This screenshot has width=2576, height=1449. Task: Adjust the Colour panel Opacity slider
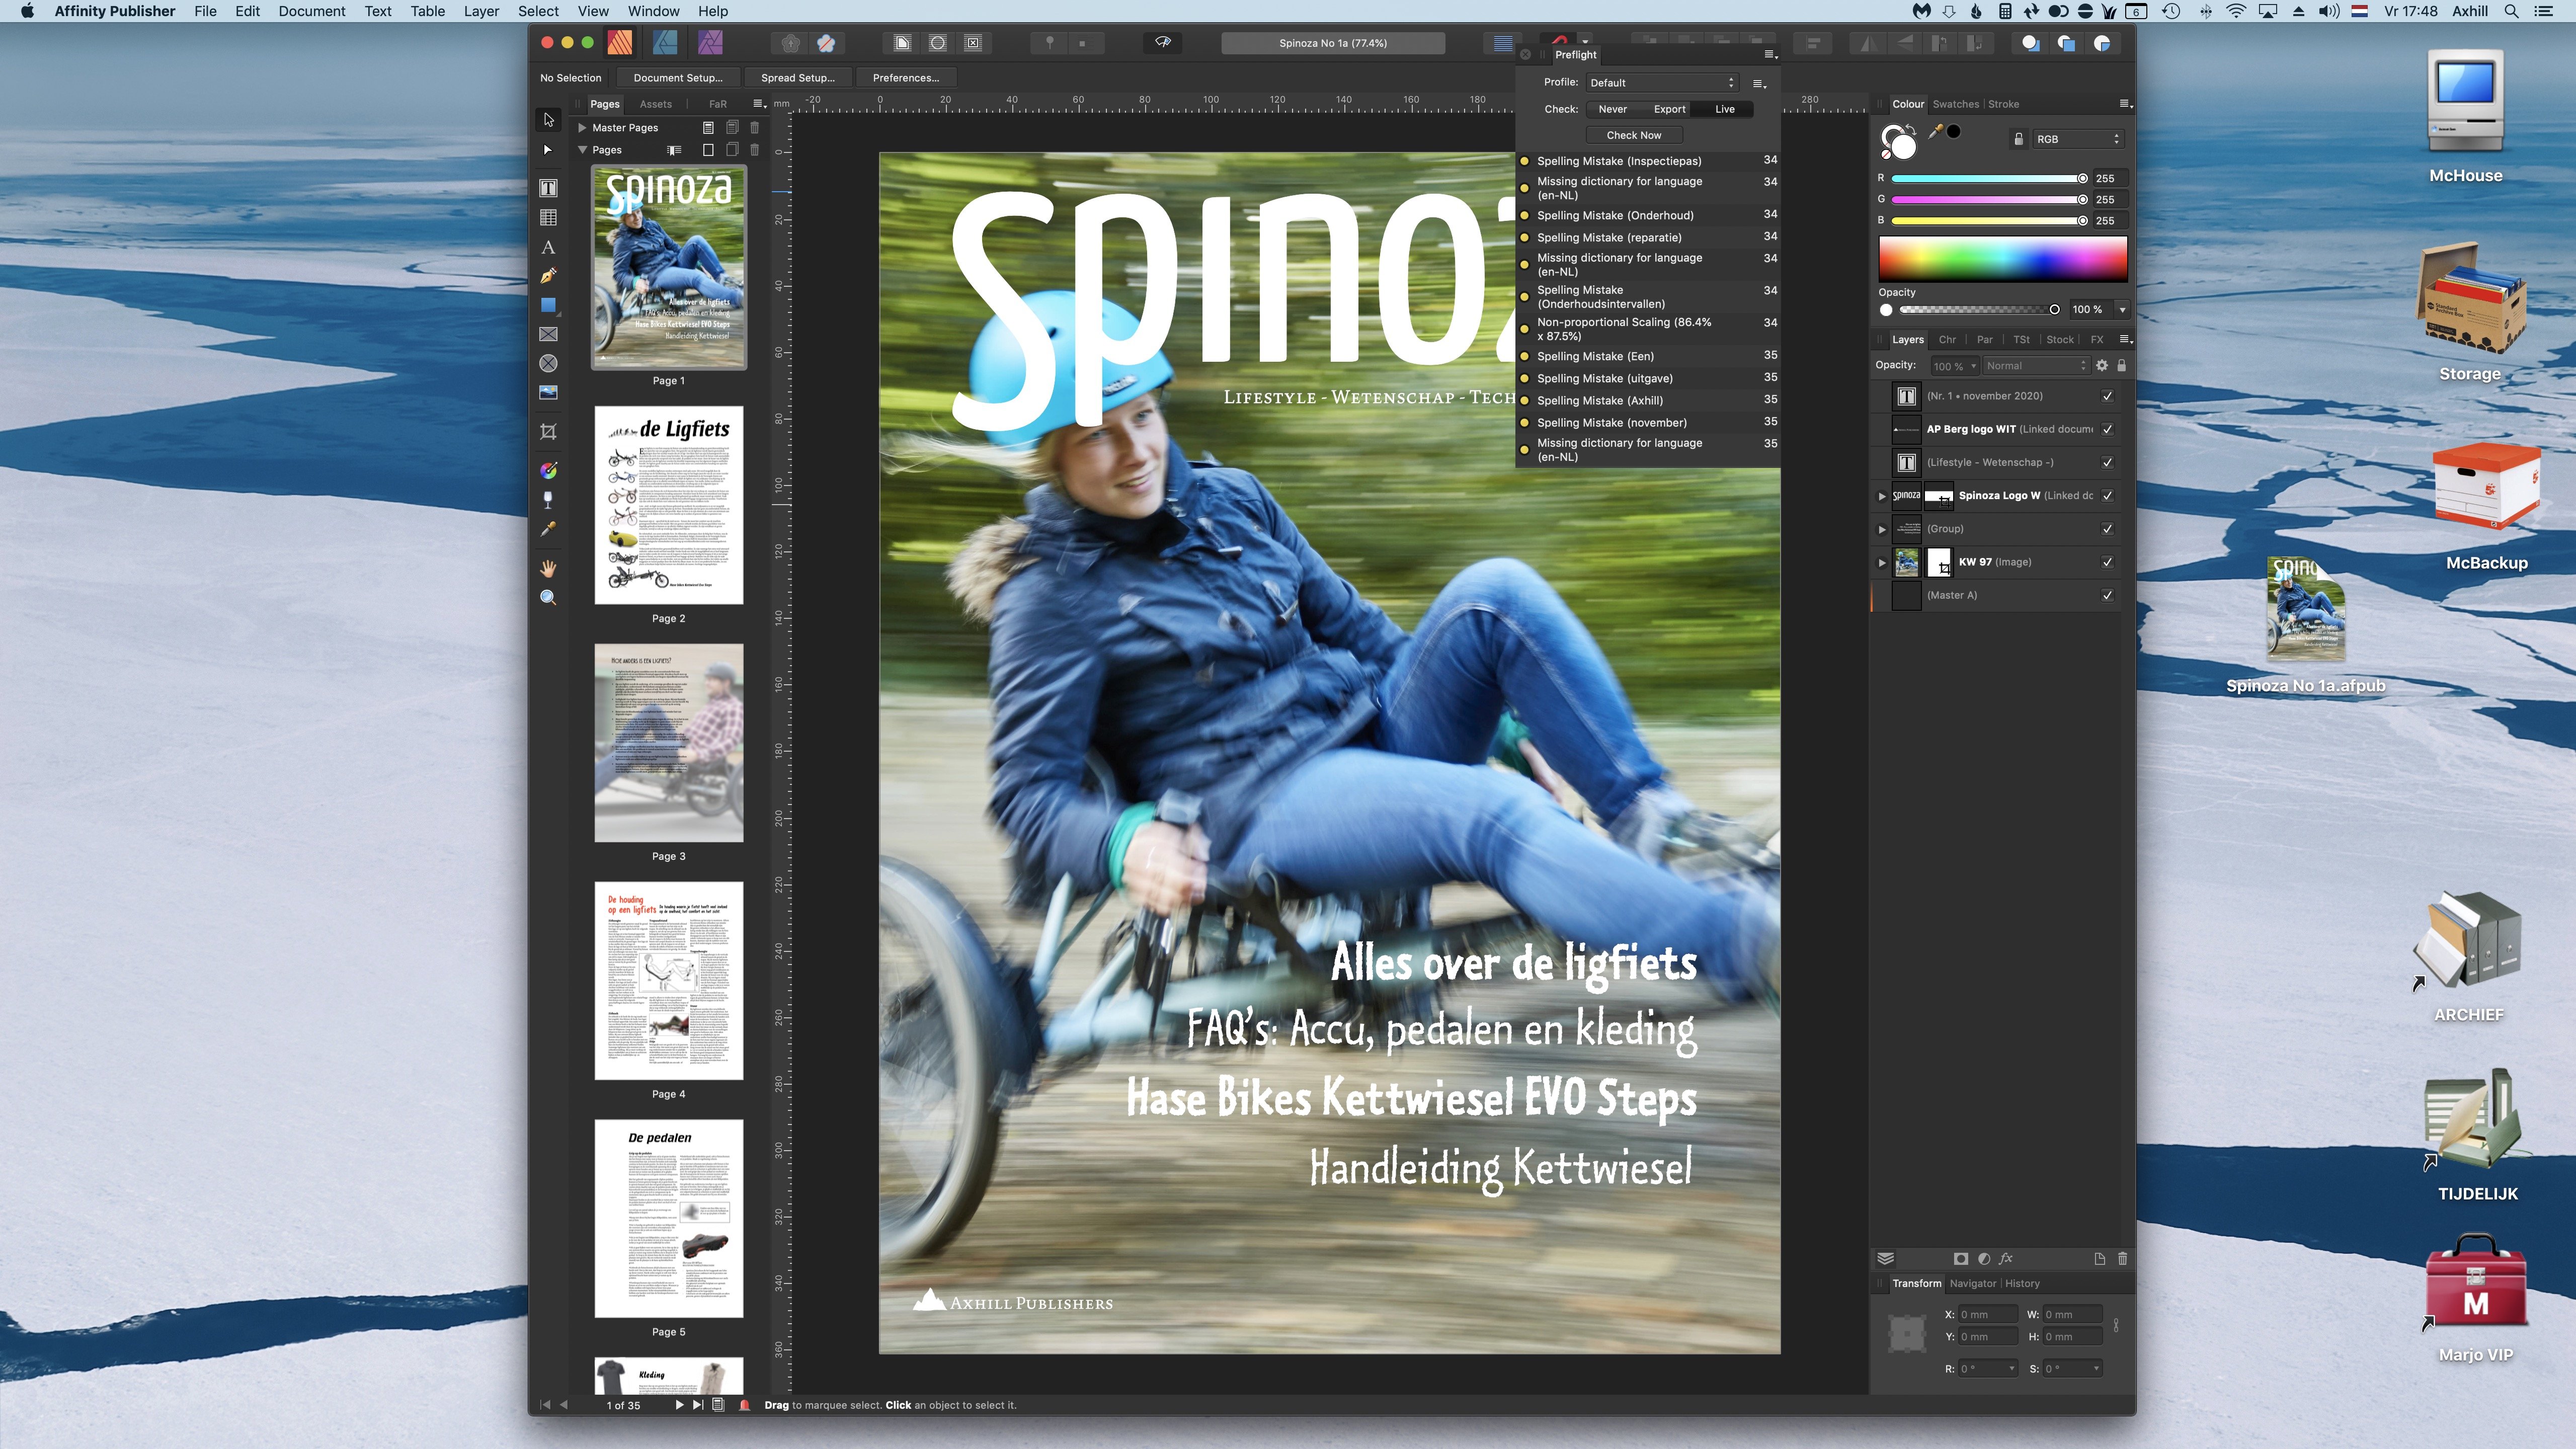1977,310
